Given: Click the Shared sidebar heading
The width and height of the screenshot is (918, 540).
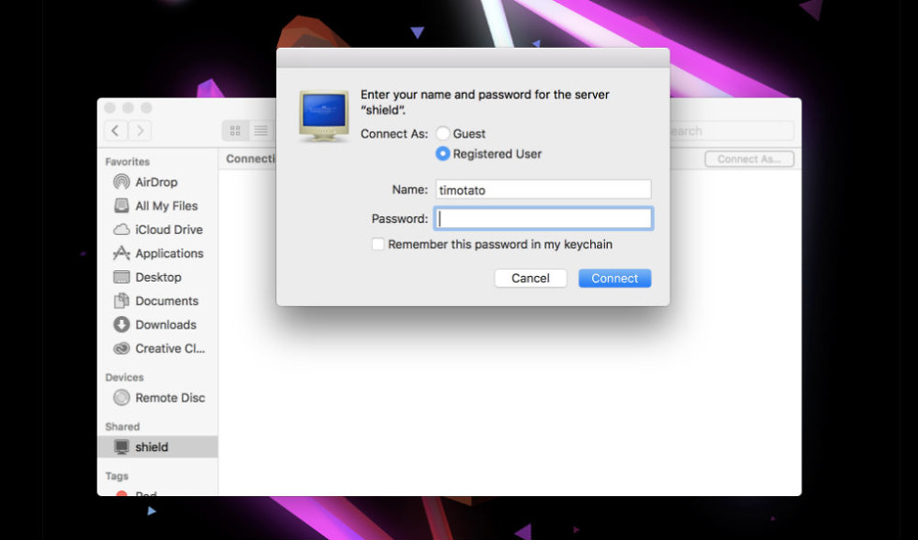Looking at the screenshot, I should 123,427.
